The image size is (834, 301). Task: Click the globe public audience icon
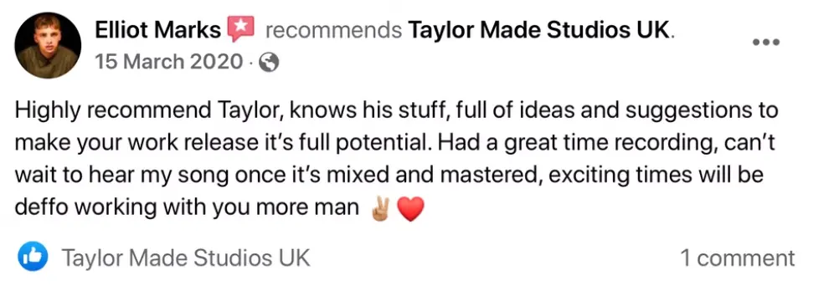tap(269, 64)
